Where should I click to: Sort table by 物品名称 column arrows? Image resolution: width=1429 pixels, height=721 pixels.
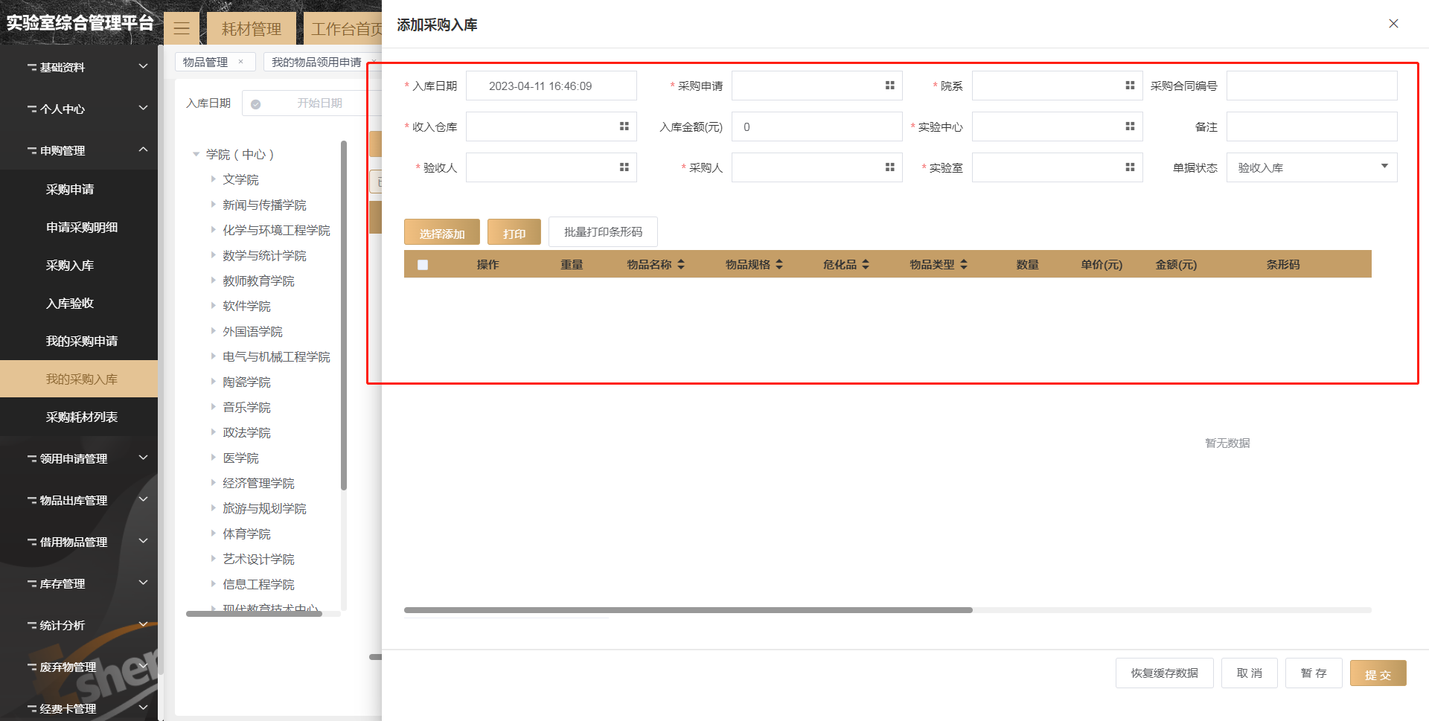click(681, 264)
